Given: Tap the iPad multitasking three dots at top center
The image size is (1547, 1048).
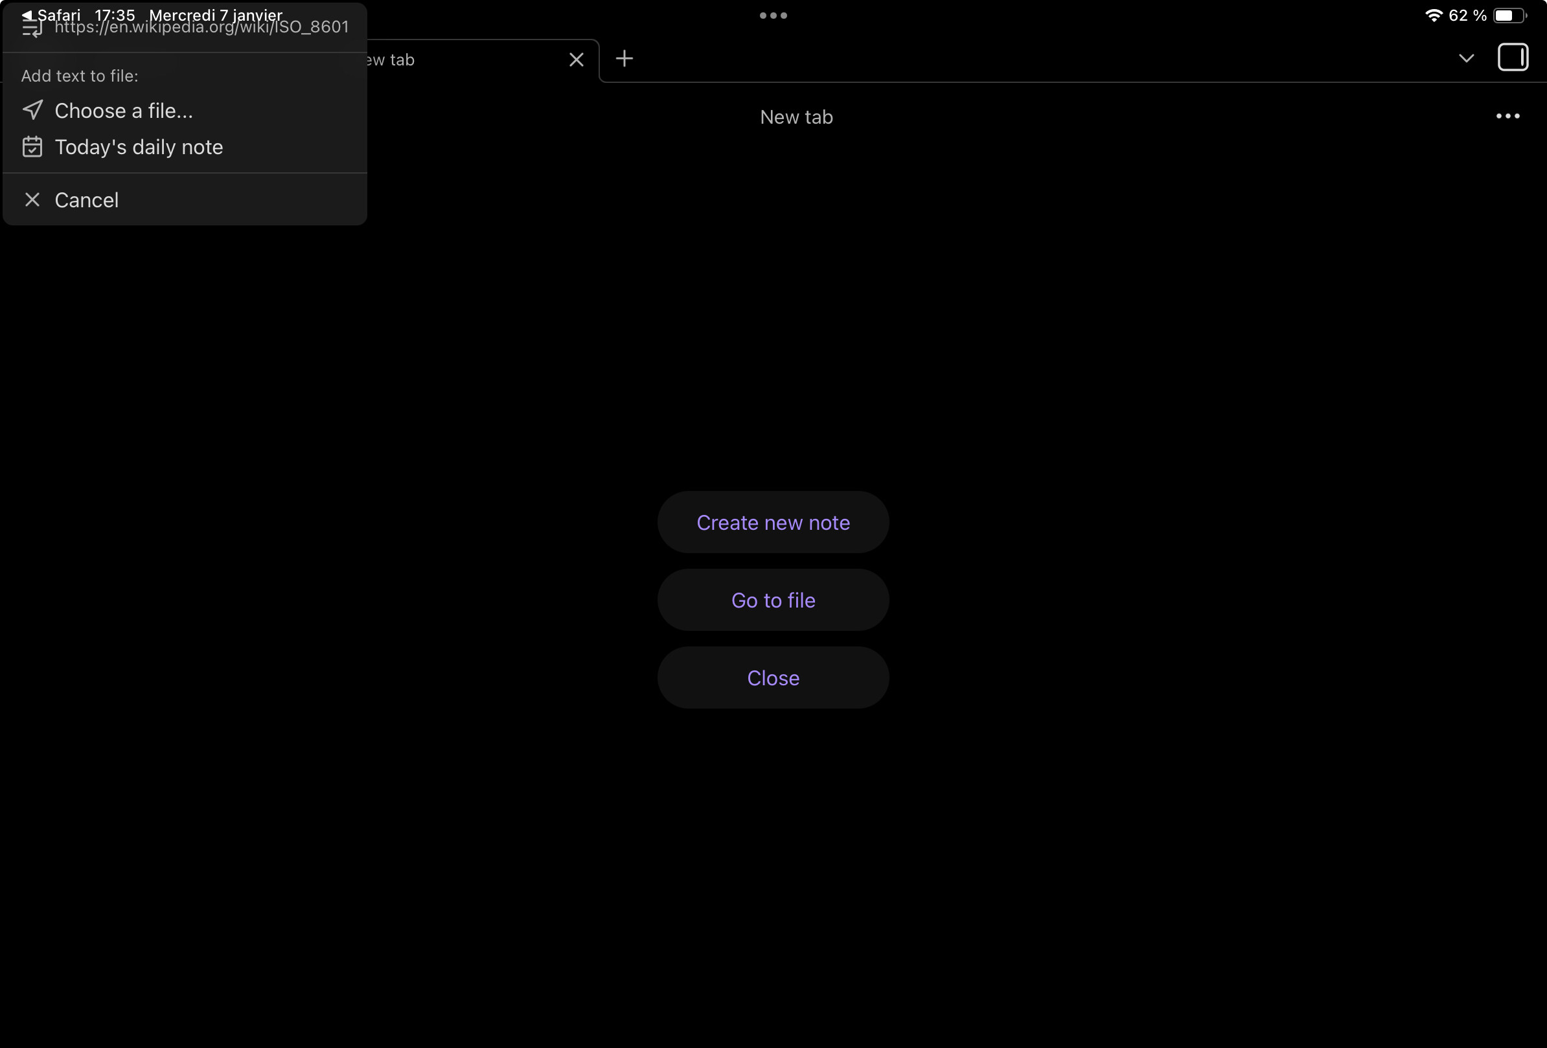Looking at the screenshot, I should click(x=773, y=16).
